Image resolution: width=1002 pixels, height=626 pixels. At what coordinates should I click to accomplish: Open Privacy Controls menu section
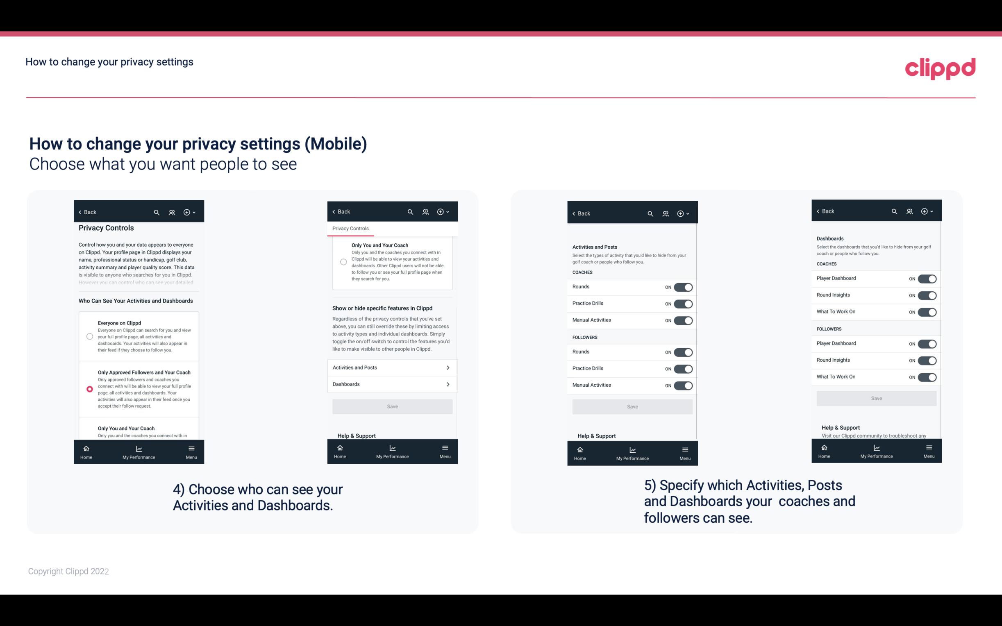[x=350, y=228]
